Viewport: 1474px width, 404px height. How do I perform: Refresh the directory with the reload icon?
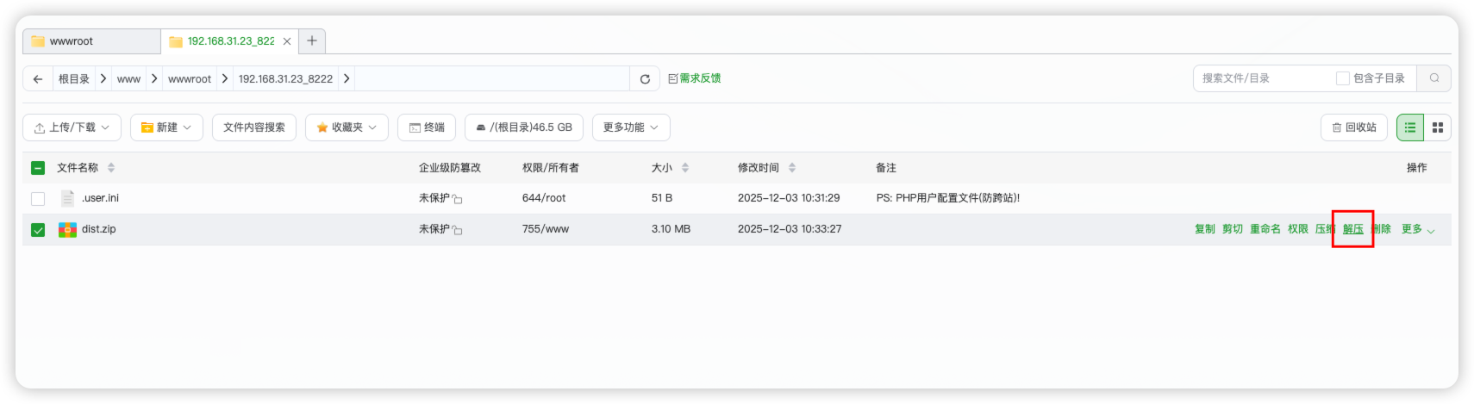click(x=645, y=78)
